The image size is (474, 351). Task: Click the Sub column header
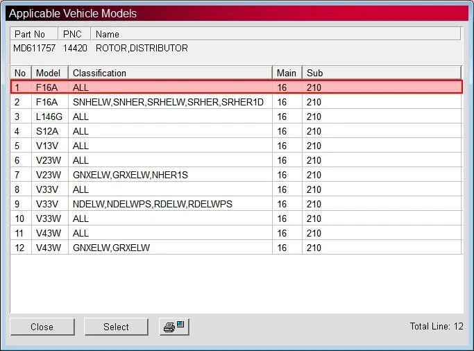[x=382, y=73]
